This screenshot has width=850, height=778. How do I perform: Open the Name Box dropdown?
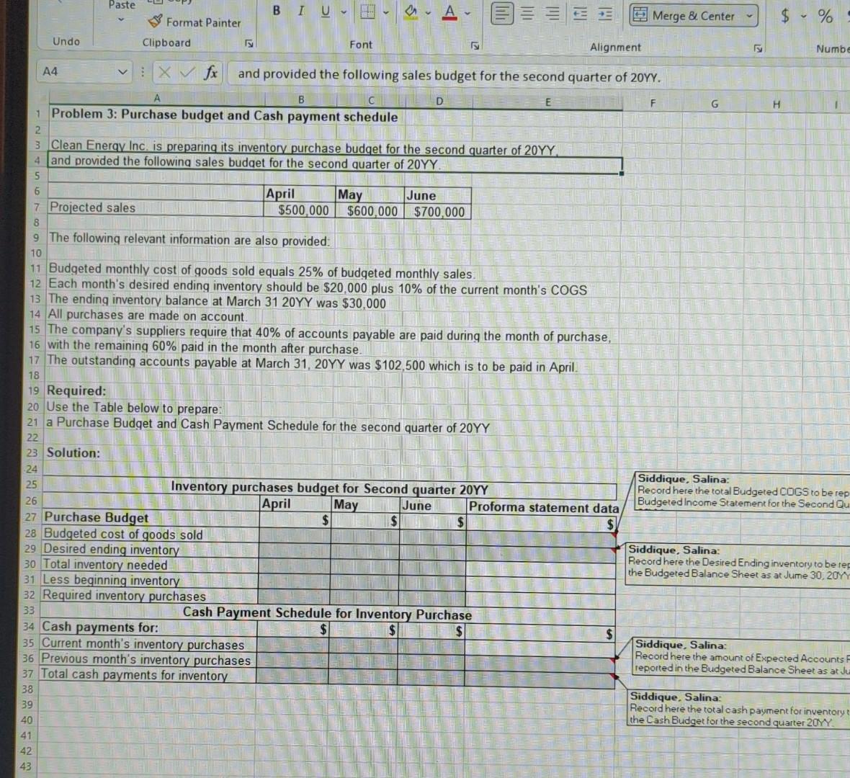[x=122, y=71]
